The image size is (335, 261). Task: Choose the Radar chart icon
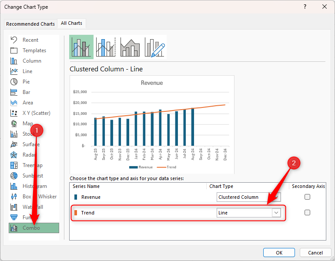click(x=14, y=155)
